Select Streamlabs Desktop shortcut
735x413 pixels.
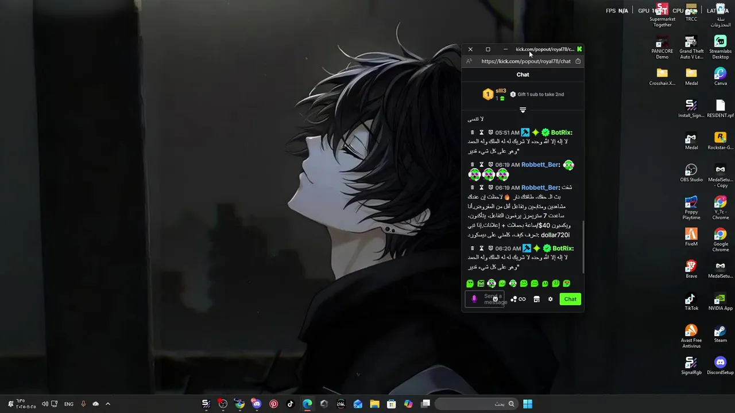tap(720, 48)
